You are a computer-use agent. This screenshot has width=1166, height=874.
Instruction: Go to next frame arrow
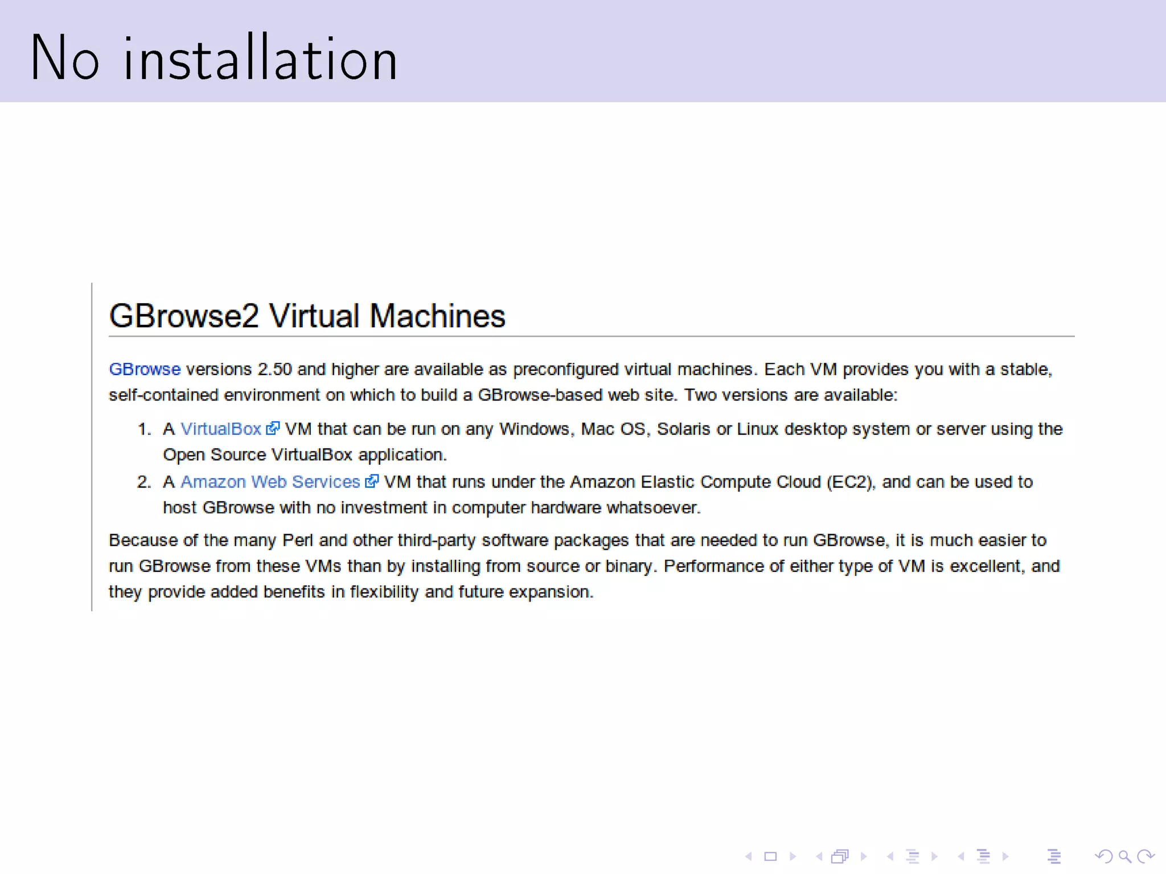pos(864,856)
